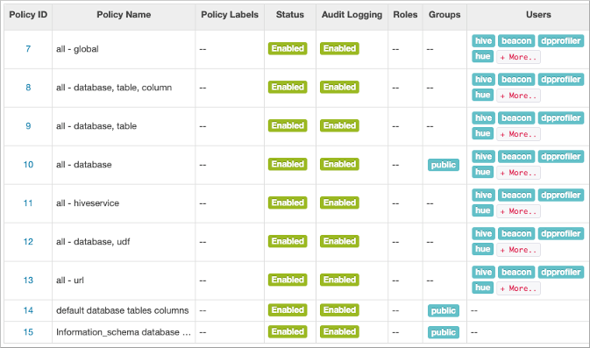Viewport: 590px width, 348px height.
Task: Open policy ID 12 link
Action: (28, 242)
